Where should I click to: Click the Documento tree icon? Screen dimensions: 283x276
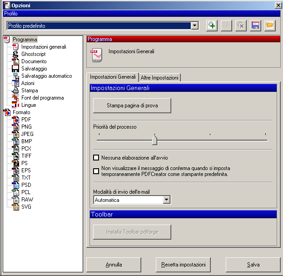(x=15, y=61)
